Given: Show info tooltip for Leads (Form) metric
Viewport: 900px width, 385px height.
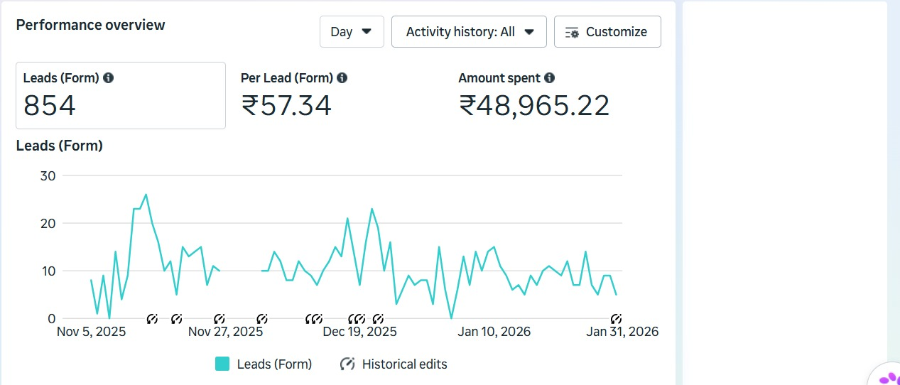Looking at the screenshot, I should tap(108, 78).
